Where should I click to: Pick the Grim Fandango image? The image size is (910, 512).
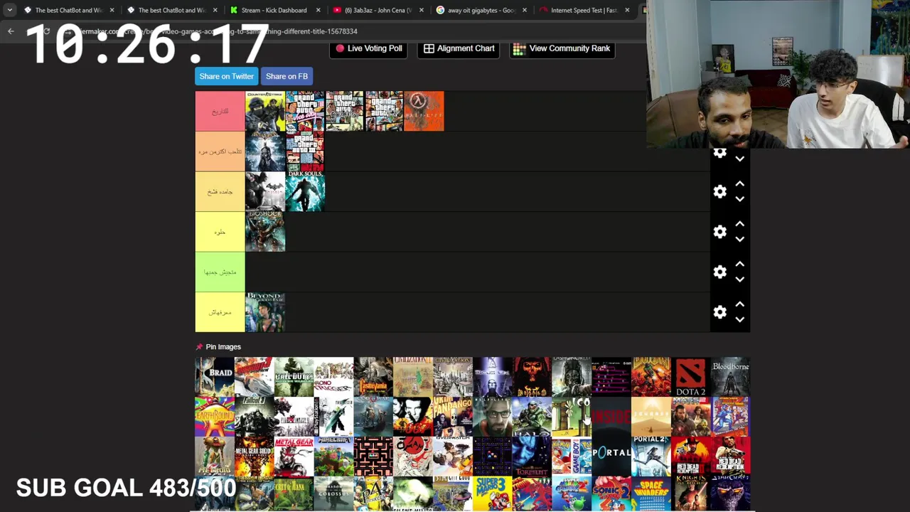pyautogui.click(x=452, y=417)
